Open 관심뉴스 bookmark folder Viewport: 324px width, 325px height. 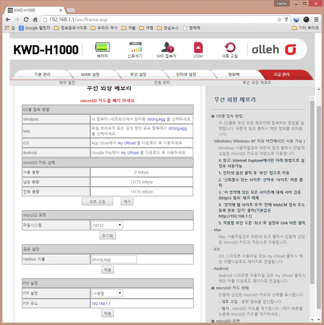click(168, 28)
